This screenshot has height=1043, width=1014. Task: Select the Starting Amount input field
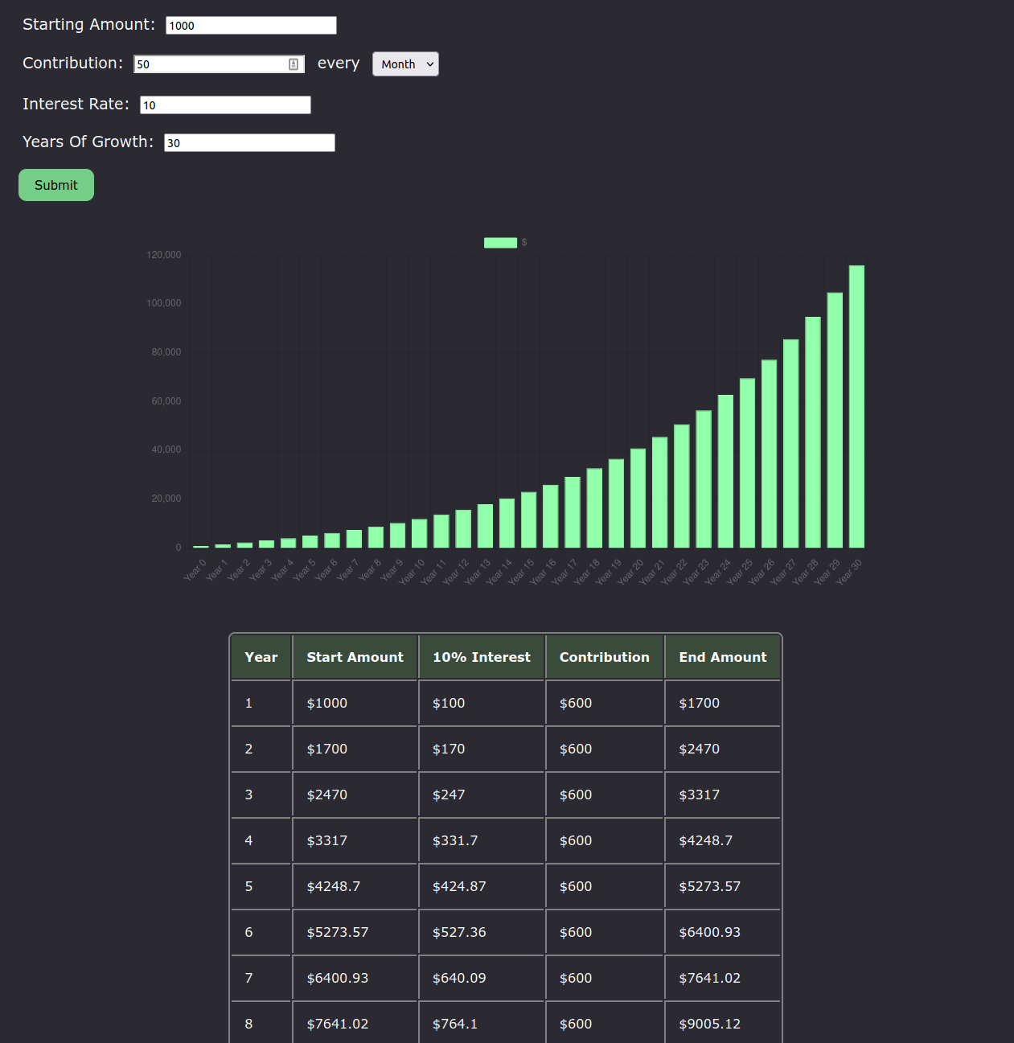(x=250, y=25)
